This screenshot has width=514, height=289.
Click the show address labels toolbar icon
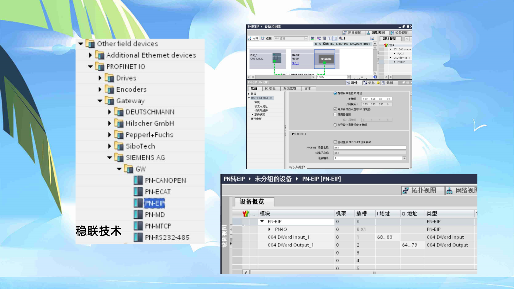pyautogui.click(x=312, y=38)
